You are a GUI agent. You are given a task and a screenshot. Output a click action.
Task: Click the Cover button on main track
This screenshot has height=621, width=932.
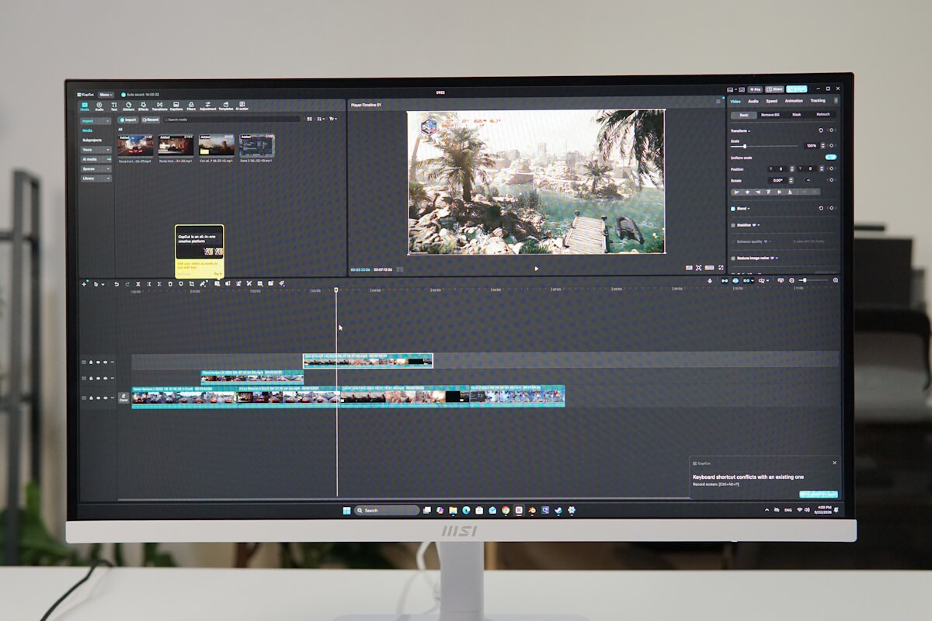[x=123, y=398]
